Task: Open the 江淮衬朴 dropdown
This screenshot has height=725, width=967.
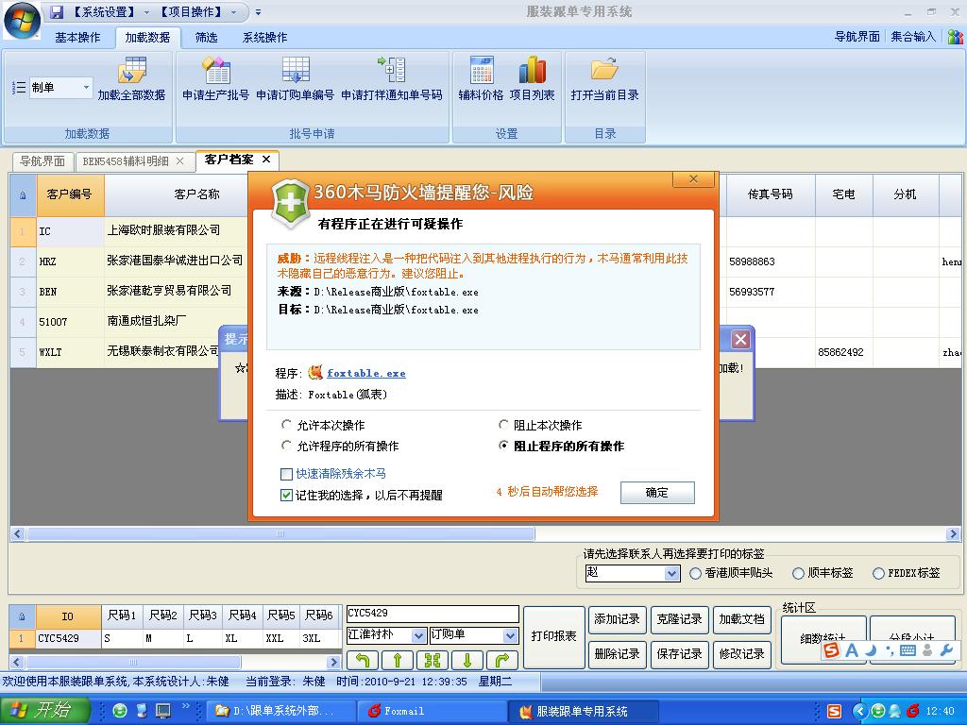Action: pyautogui.click(x=418, y=635)
